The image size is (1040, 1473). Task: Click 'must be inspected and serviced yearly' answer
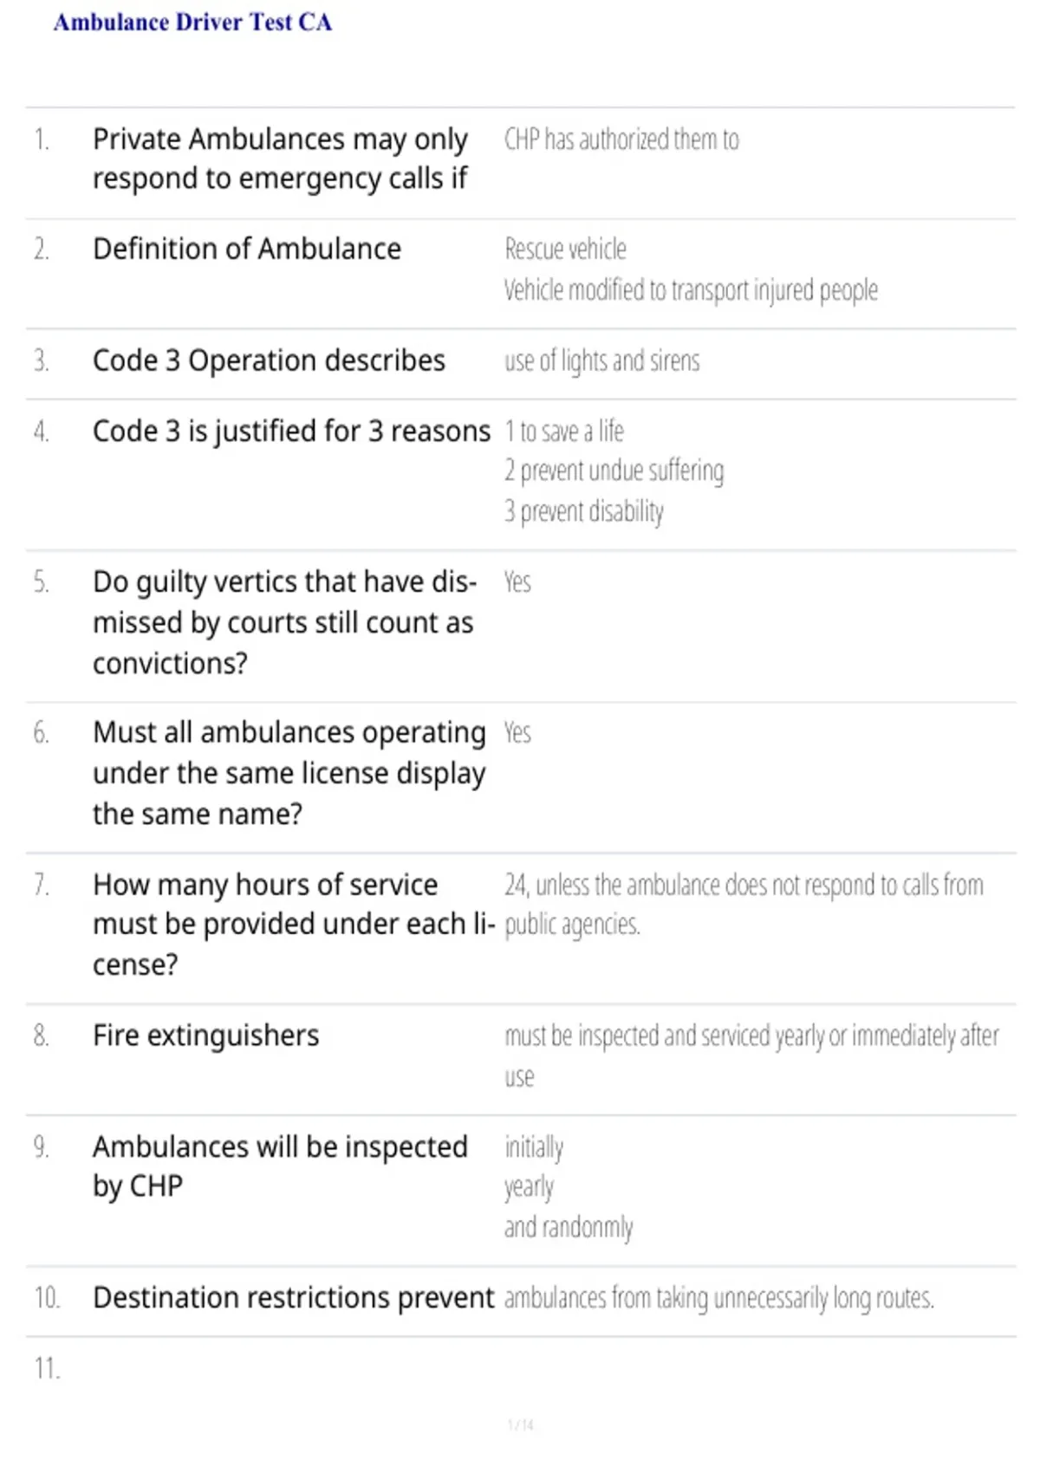tap(751, 1056)
